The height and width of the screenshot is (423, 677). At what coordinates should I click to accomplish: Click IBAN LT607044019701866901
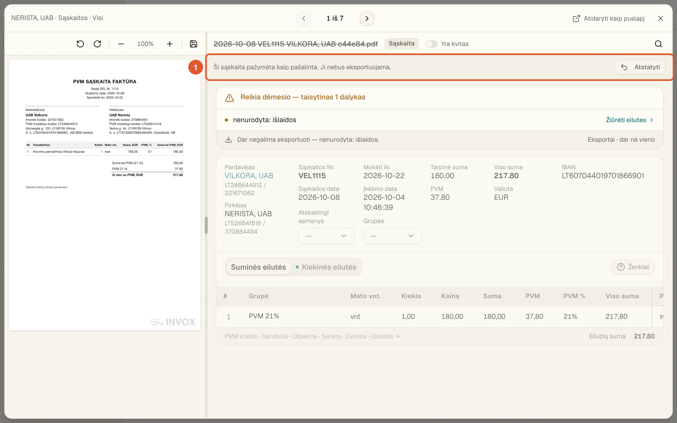pyautogui.click(x=603, y=176)
